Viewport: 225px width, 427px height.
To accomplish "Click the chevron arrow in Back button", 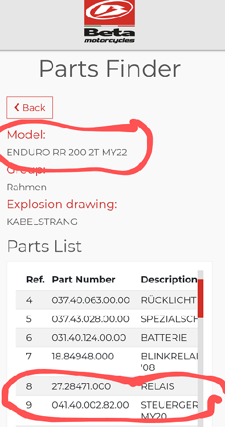I will click(x=17, y=107).
